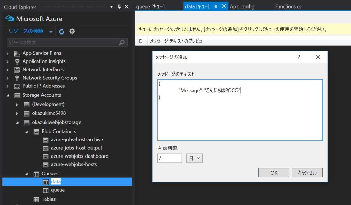Refresh the Cloud Explorer resource list

(62, 31)
